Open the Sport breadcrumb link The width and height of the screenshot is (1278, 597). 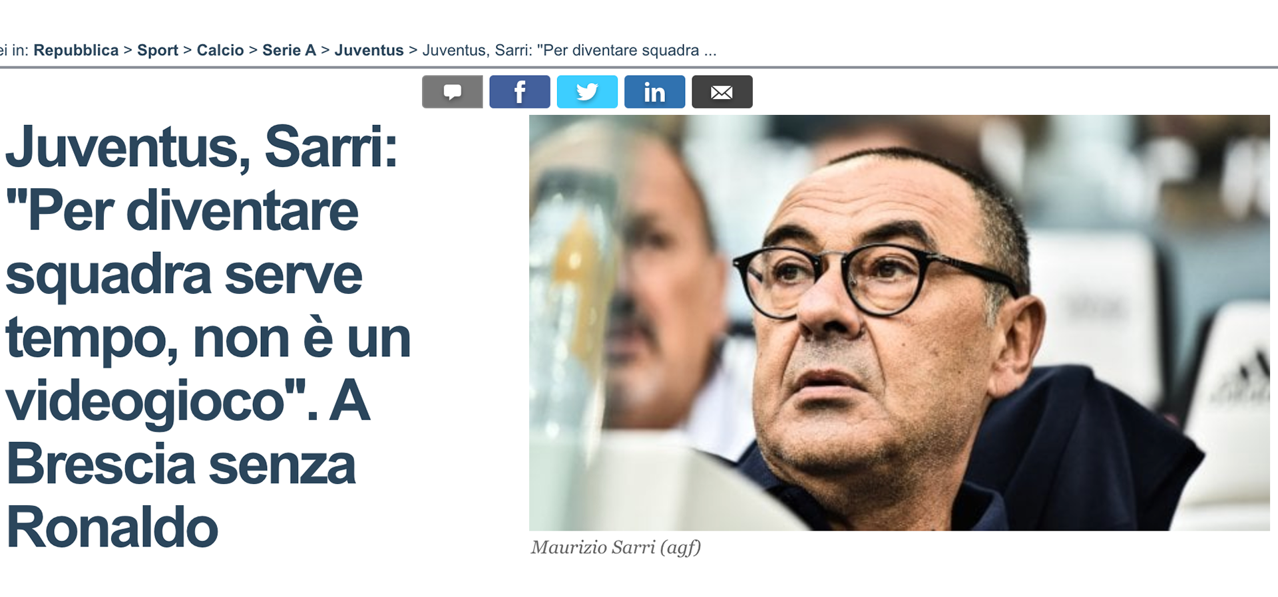[x=158, y=51]
